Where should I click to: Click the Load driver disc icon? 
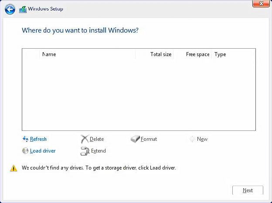click(x=25, y=151)
